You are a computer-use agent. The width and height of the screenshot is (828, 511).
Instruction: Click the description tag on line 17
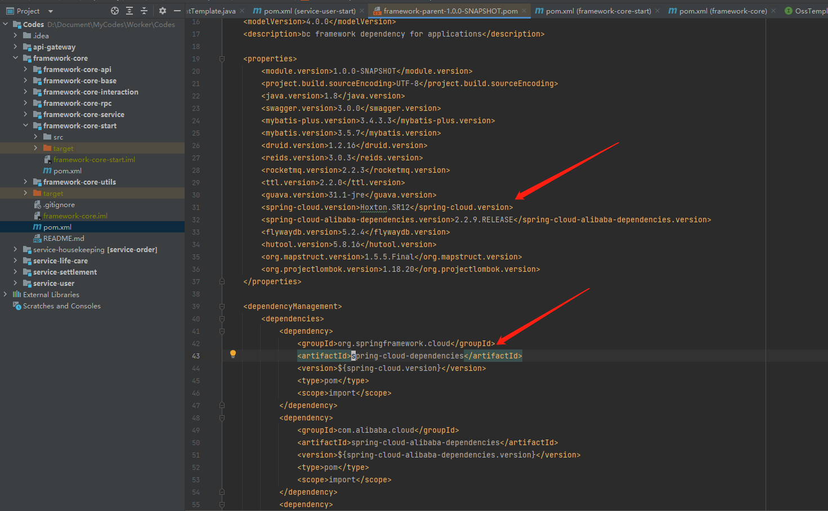pos(394,34)
